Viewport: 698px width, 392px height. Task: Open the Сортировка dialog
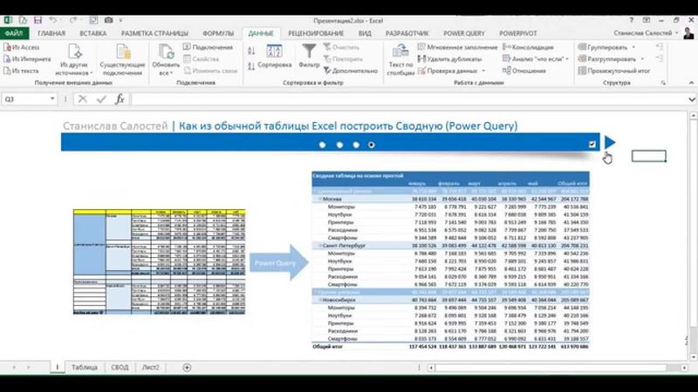pos(274,56)
